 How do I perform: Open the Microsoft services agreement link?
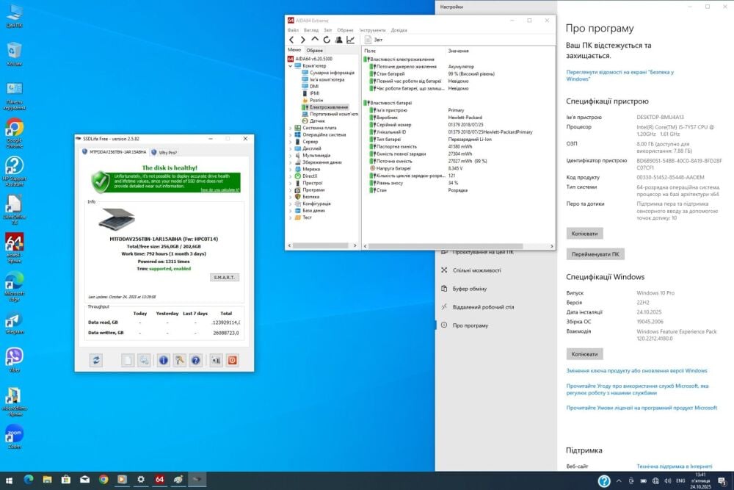point(637,389)
